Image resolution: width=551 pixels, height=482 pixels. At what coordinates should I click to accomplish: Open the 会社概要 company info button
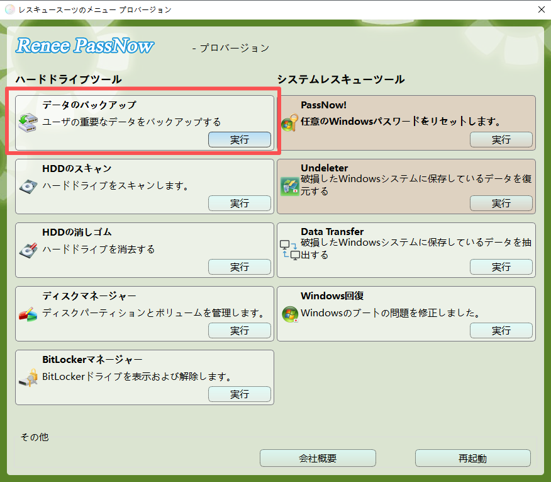pos(318,458)
